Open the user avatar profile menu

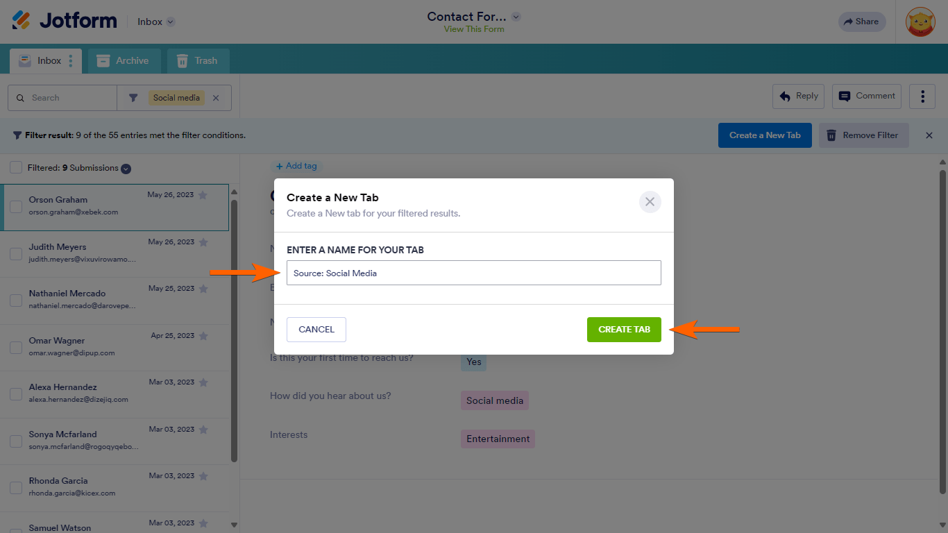pyautogui.click(x=920, y=22)
